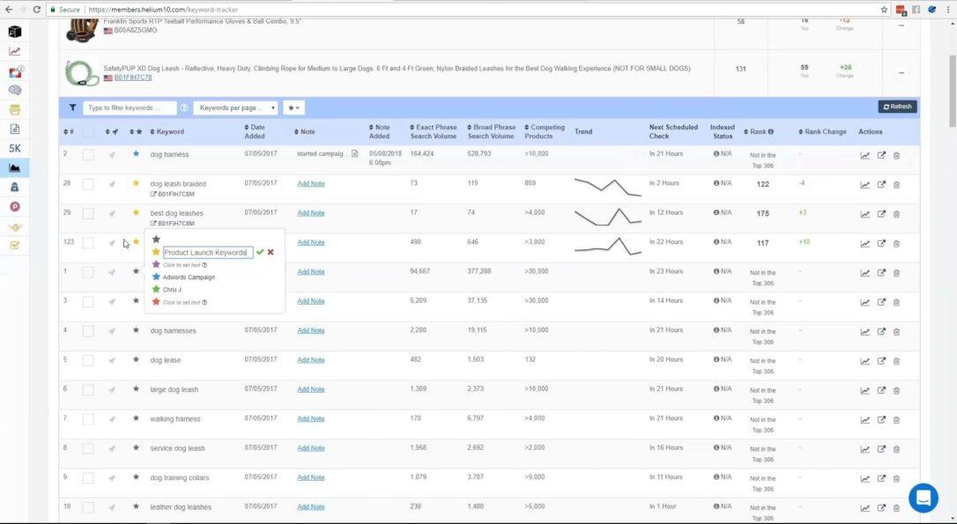
Task: Open the Cerebro brain sidebar icon
Action: click(15, 91)
